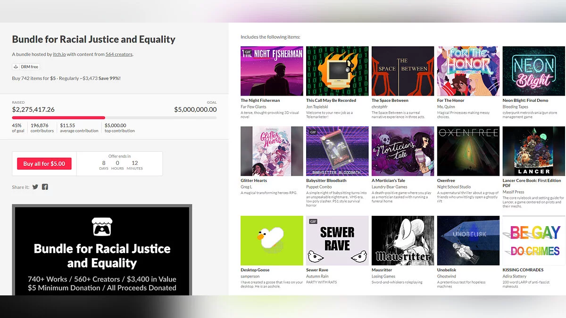Share bundle on Twitter icon
This screenshot has width=566, height=318.
pos(35,187)
